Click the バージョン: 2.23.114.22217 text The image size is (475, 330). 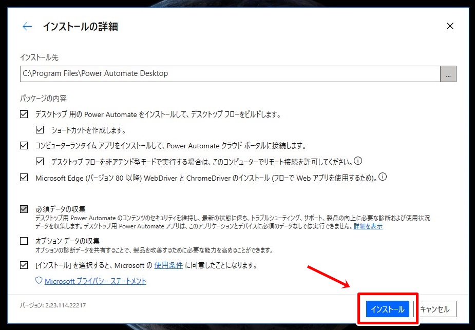53,305
